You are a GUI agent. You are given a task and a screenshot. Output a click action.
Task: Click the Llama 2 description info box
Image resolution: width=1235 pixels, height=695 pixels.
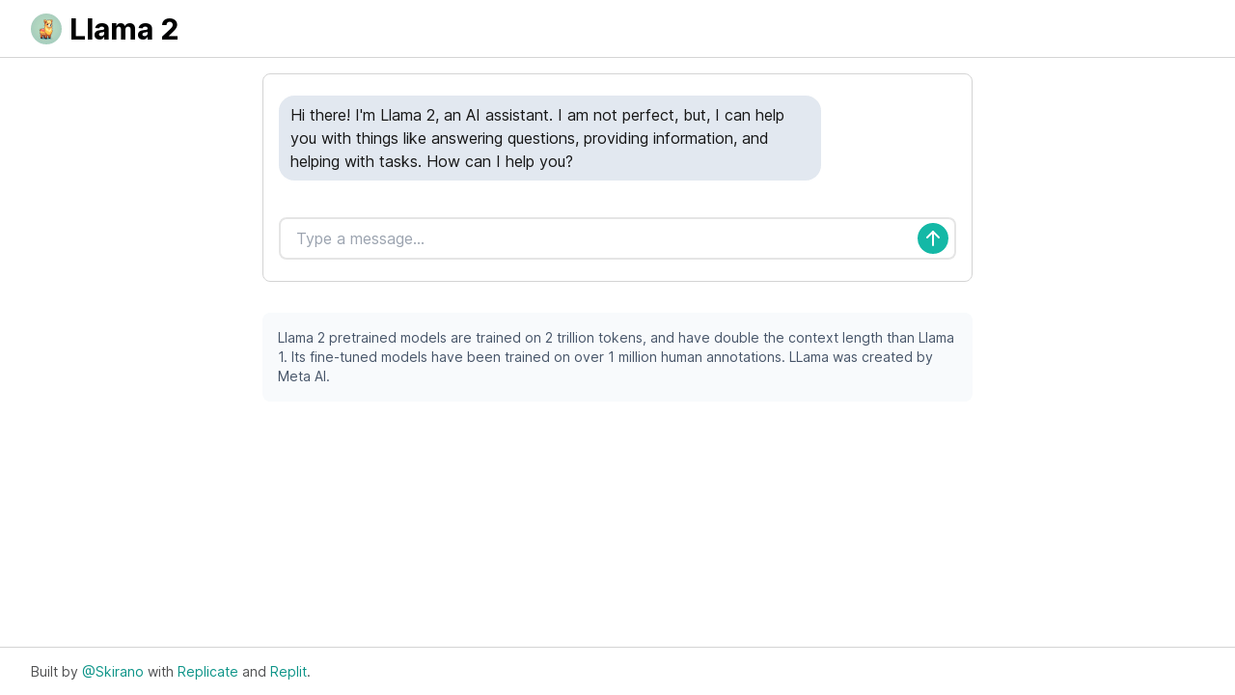(x=617, y=357)
